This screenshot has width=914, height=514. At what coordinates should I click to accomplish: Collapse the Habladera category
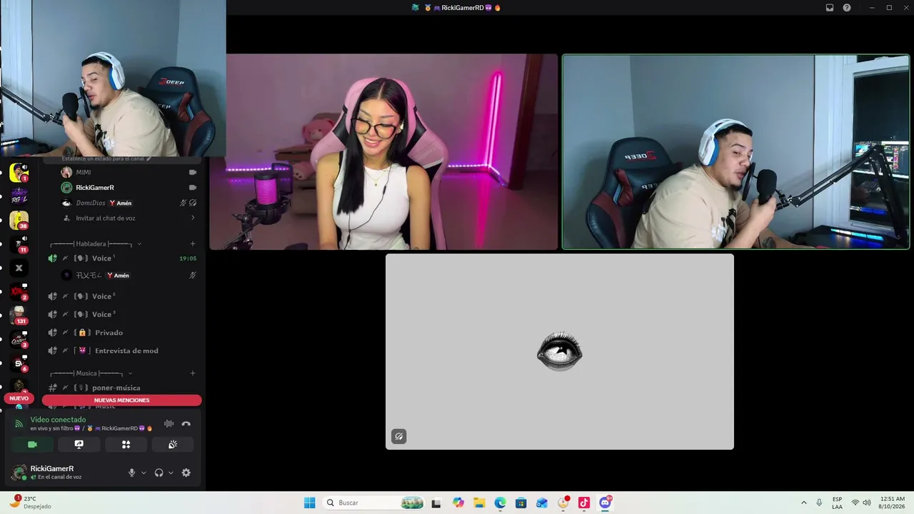pyautogui.click(x=95, y=243)
